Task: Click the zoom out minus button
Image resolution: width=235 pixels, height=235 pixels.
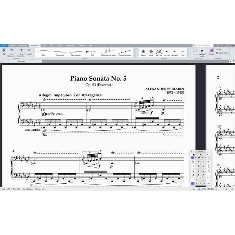Action: point(216,189)
